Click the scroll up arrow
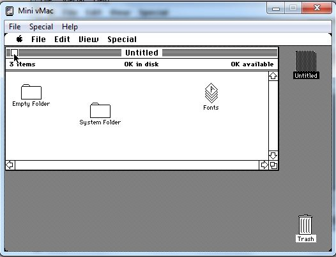The width and height of the screenshot is (336, 257). (273, 76)
